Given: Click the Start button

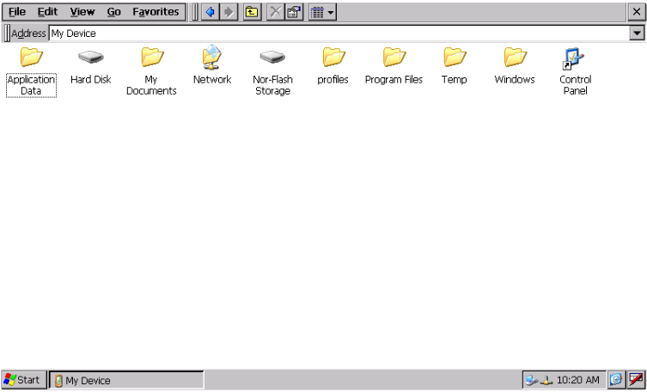Looking at the screenshot, I should [x=23, y=380].
